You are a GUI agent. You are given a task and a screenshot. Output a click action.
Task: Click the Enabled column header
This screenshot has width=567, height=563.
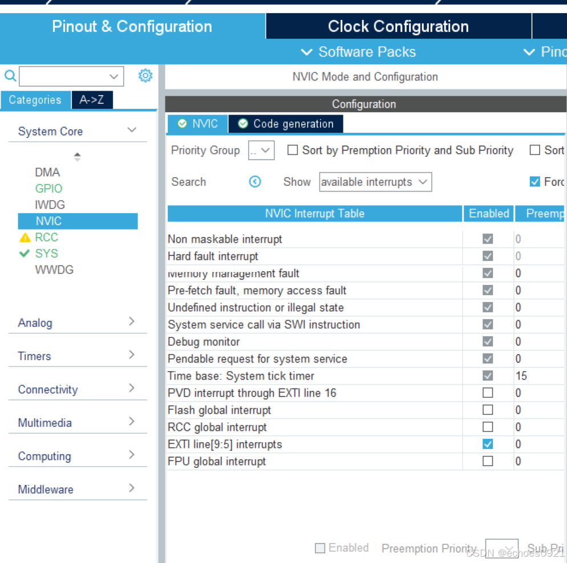tap(489, 214)
